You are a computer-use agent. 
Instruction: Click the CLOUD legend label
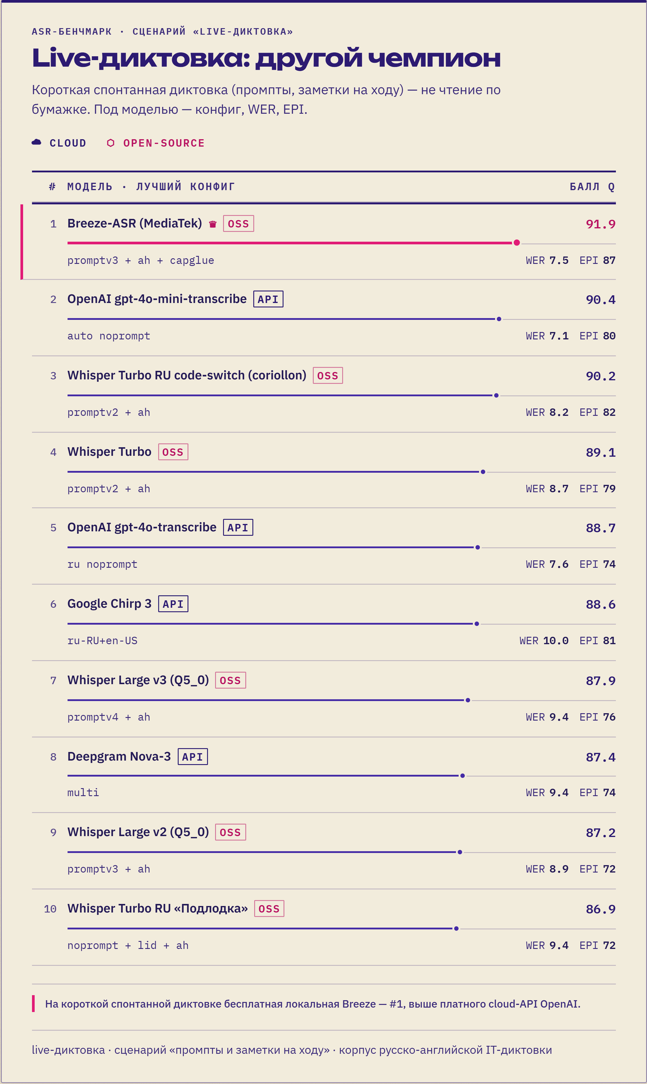tap(68, 143)
